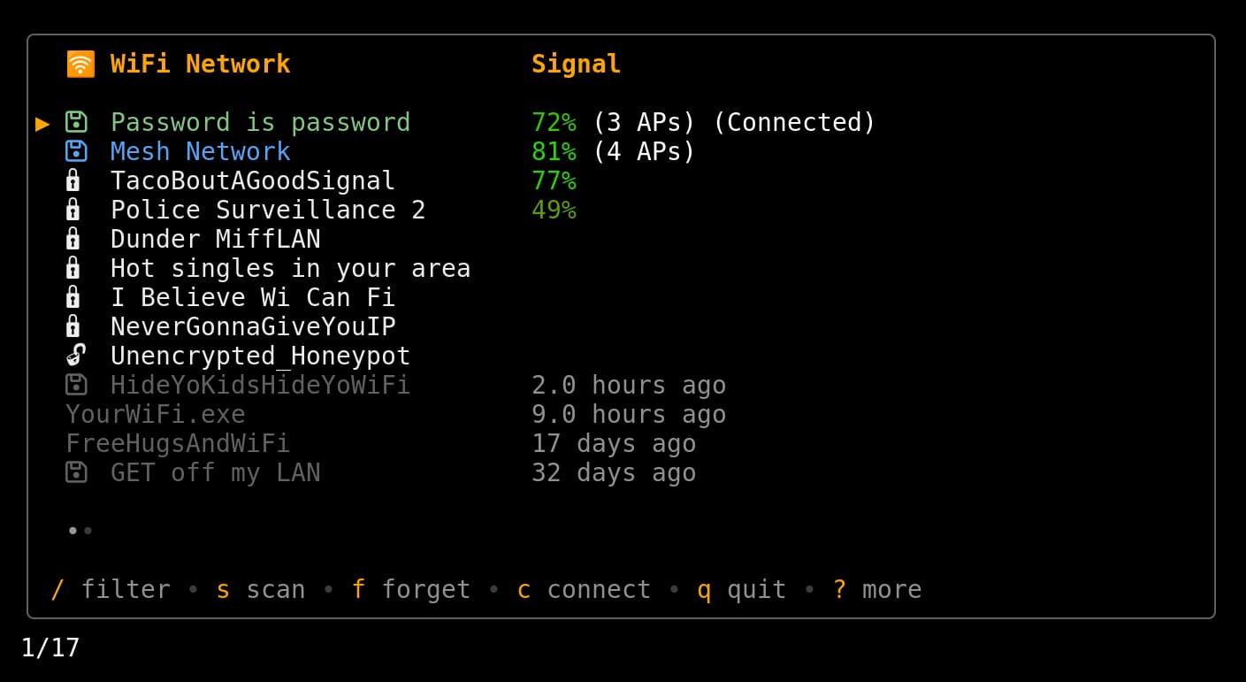Click the orange selection arrow marker
This screenshot has width=1246, height=682.
[42, 123]
